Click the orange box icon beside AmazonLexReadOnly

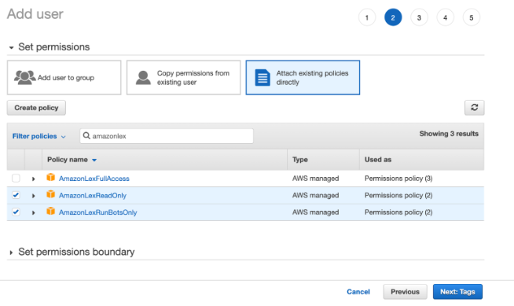[50, 194]
